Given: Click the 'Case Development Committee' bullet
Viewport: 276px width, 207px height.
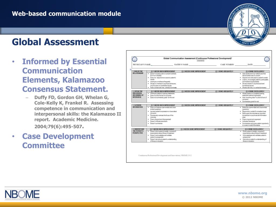Looking at the screenshot, I should point(58,141).
